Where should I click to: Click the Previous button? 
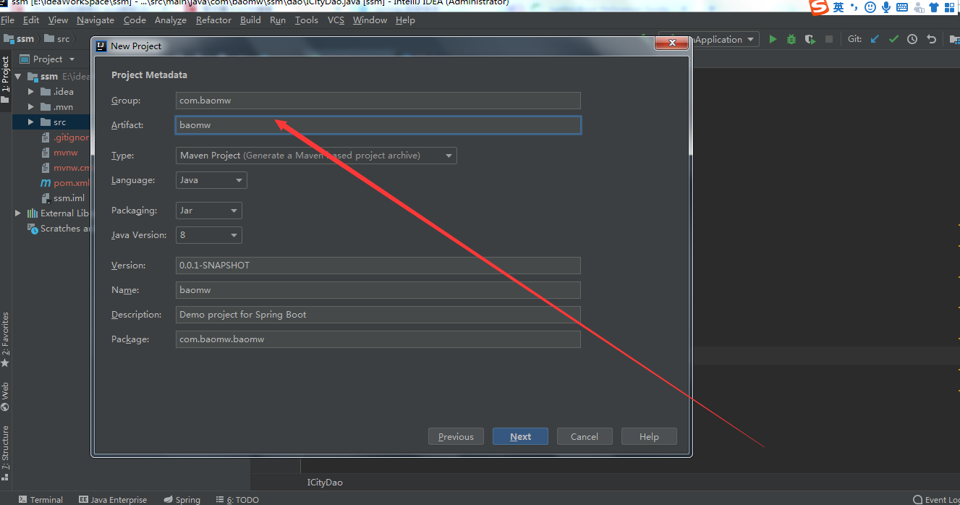(456, 436)
